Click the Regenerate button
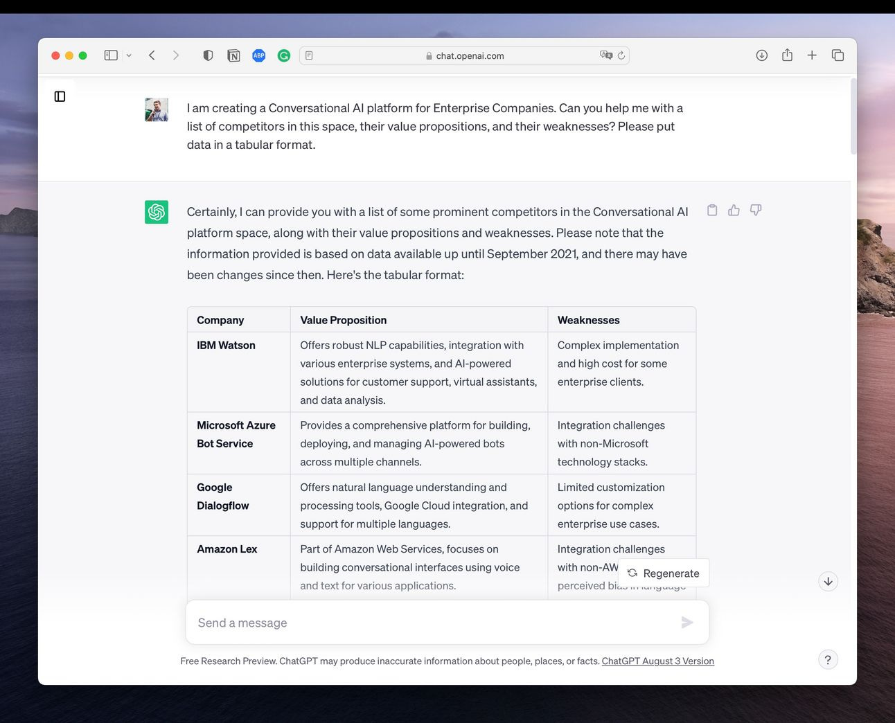895x723 pixels. [664, 573]
